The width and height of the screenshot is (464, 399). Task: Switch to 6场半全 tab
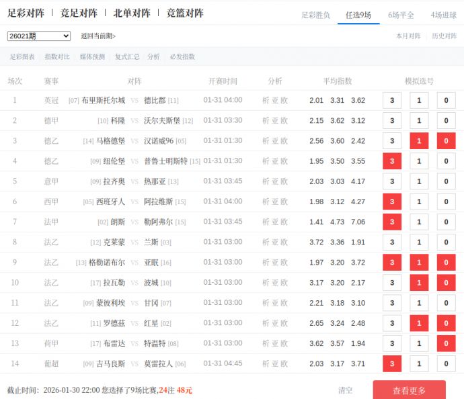point(401,15)
